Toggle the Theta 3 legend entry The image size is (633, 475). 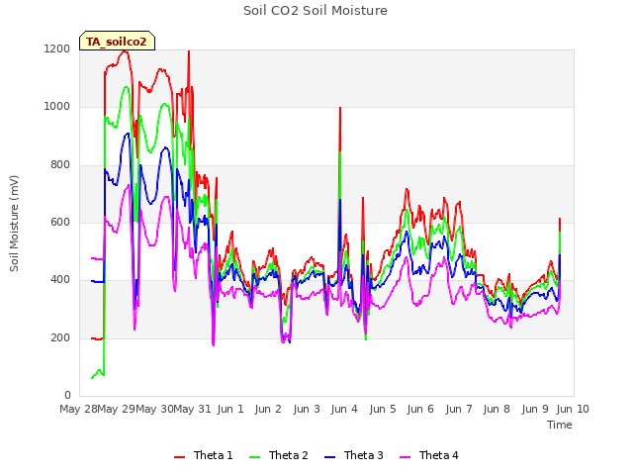[354, 455]
